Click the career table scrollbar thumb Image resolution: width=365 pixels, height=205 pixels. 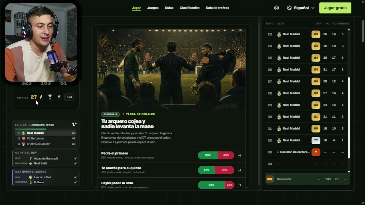click(349, 118)
